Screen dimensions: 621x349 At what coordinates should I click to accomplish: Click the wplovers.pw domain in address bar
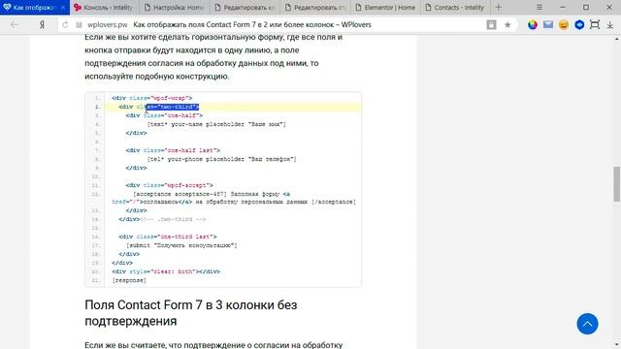coord(108,24)
